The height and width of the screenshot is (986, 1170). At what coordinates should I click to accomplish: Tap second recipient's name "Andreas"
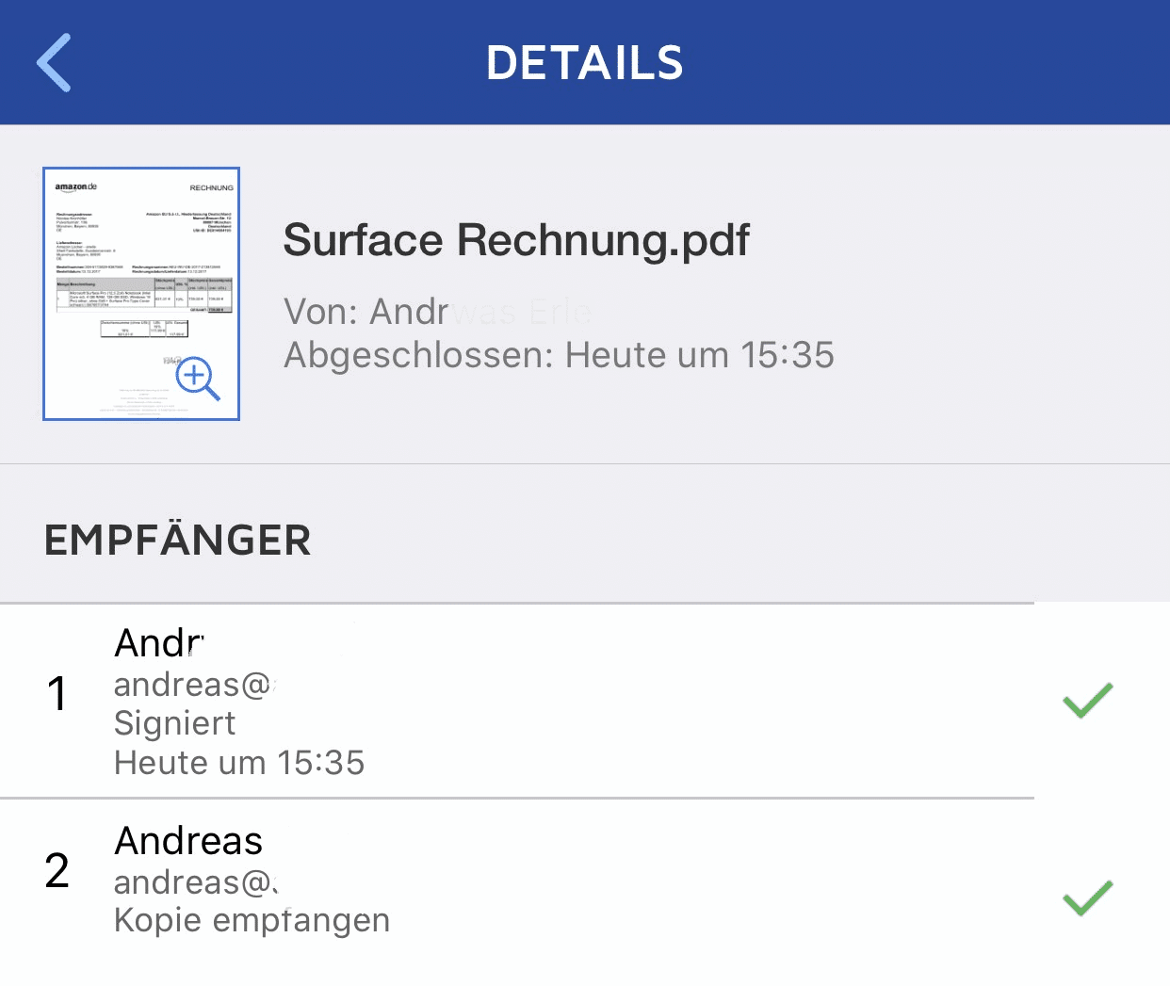coord(188,841)
